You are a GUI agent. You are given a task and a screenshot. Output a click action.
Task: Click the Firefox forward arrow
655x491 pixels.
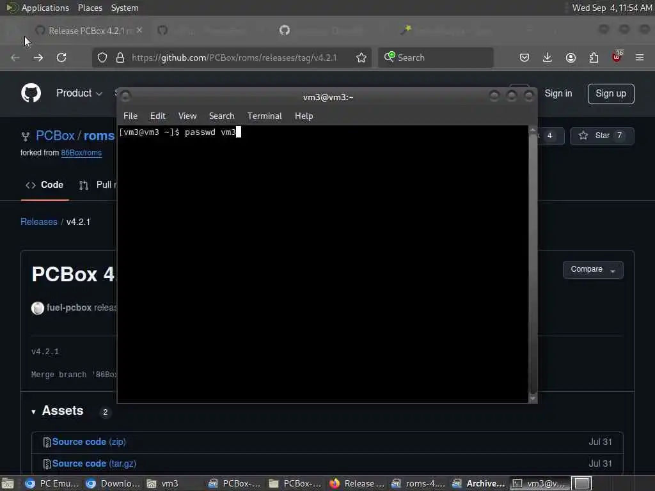(38, 58)
